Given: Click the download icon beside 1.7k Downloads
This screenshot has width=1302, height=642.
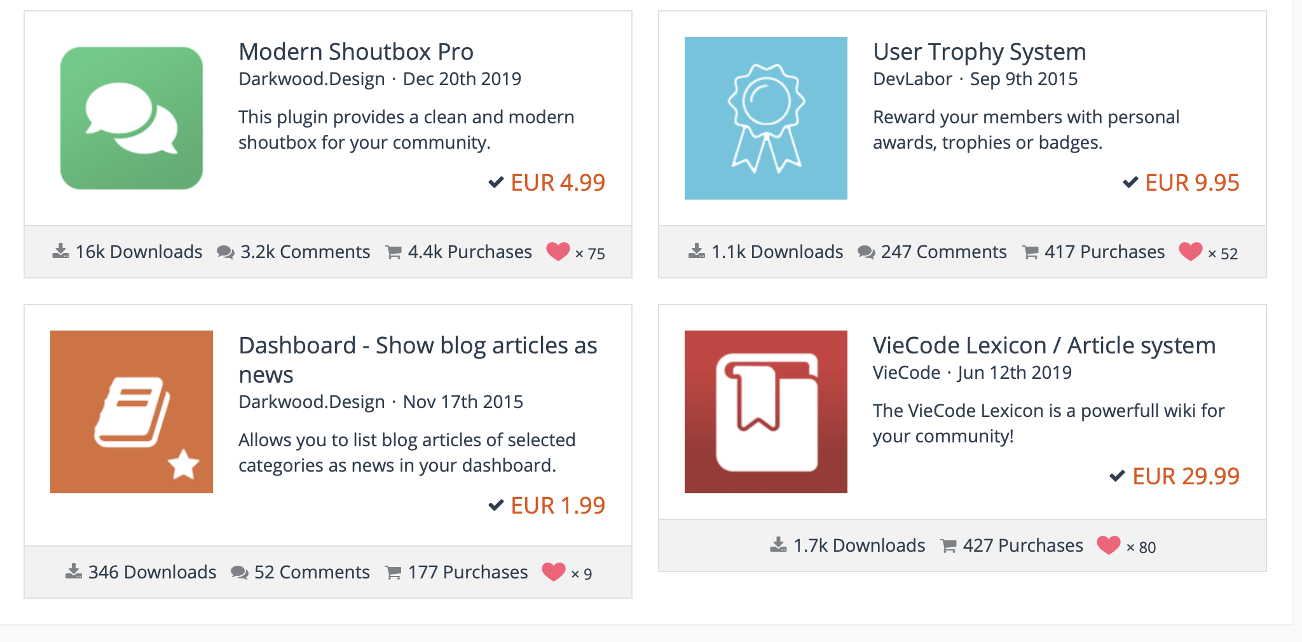Looking at the screenshot, I should [x=779, y=545].
